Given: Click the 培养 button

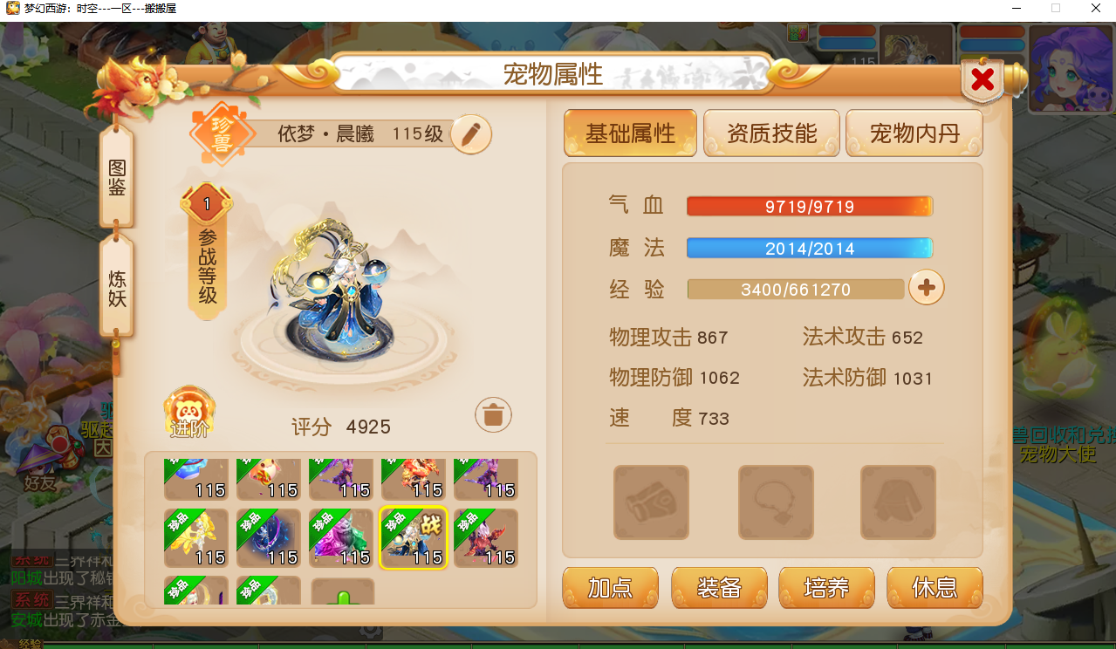Looking at the screenshot, I should tap(826, 588).
